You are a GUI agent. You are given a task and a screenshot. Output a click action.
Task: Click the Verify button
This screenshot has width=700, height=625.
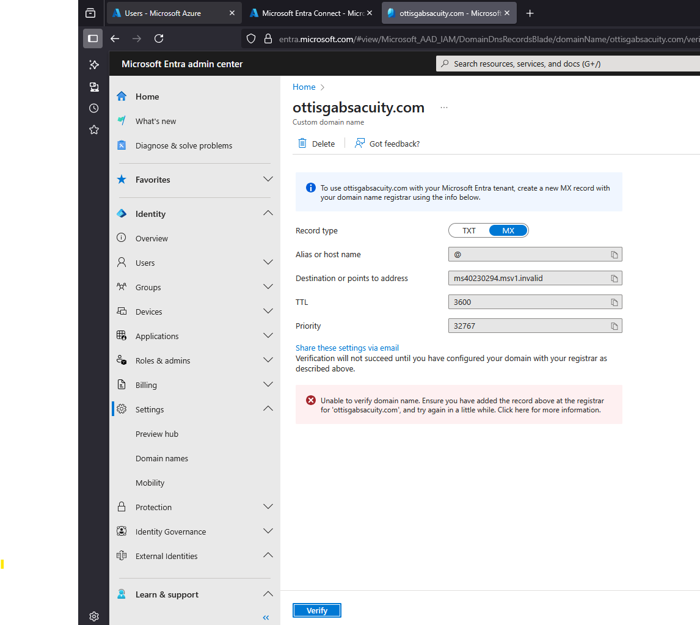point(317,610)
